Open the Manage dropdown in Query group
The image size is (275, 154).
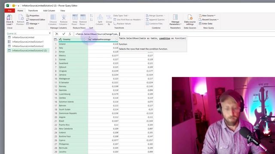pos(33,24)
